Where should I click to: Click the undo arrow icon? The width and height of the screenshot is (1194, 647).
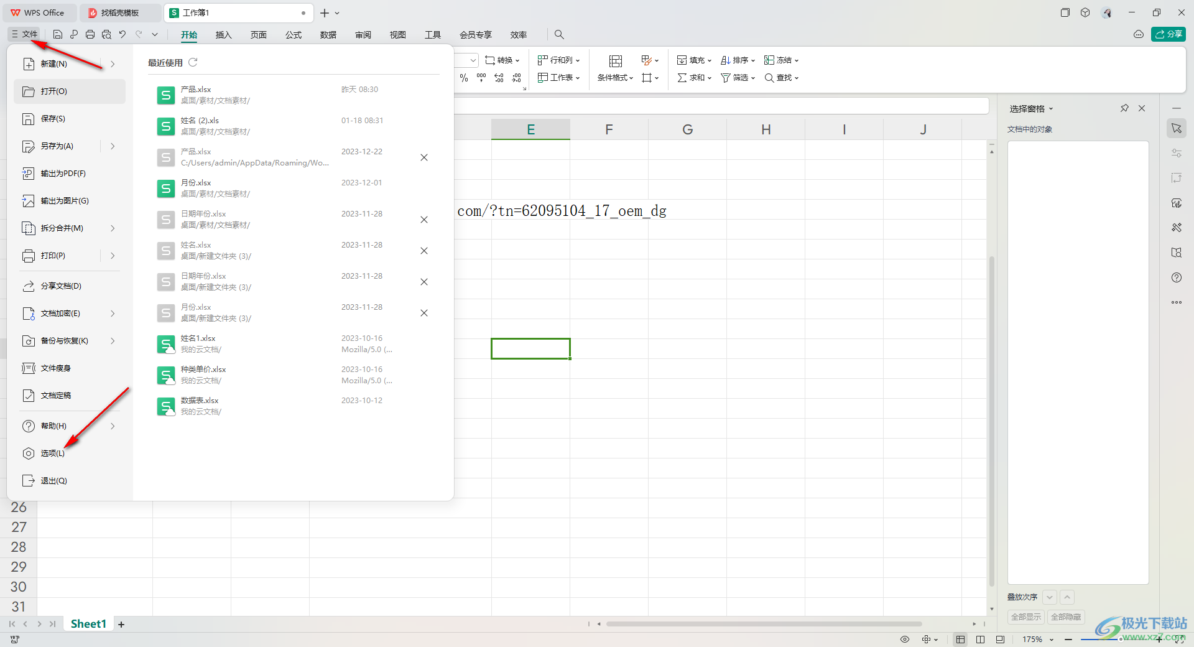123,34
